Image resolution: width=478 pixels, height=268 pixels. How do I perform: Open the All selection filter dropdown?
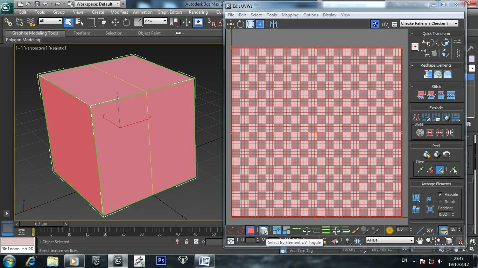tap(50, 21)
